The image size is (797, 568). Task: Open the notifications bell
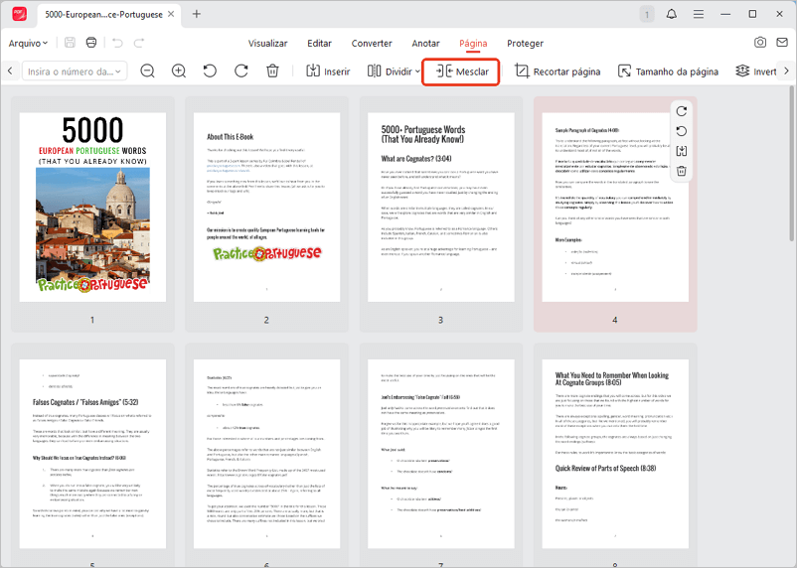672,14
